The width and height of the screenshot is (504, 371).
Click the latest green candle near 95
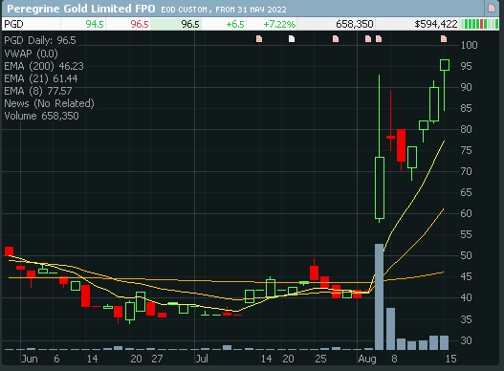[445, 65]
